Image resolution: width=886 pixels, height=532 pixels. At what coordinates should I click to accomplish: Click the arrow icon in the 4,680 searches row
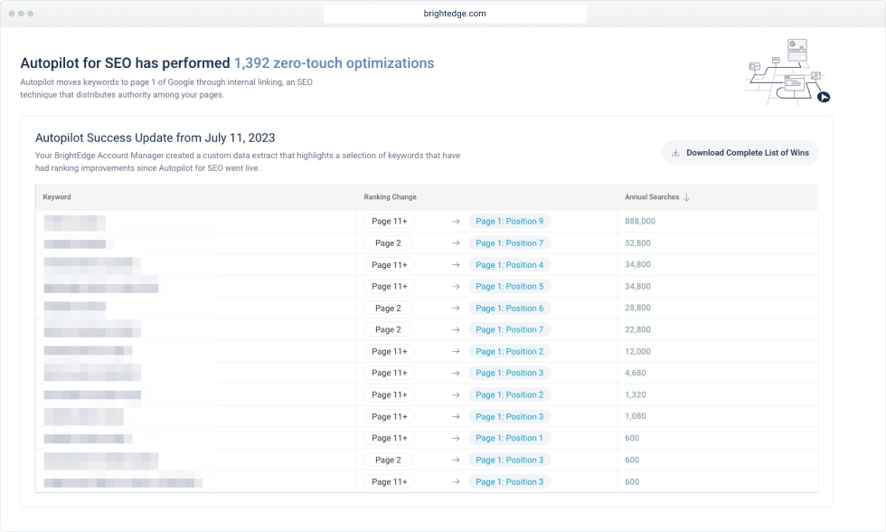pyautogui.click(x=457, y=374)
